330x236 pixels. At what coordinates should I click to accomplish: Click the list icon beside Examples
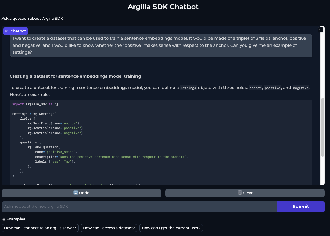click(4, 219)
